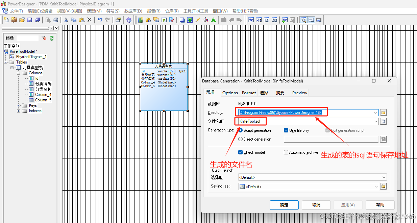
Task: Clear the browser filter with red-X funnel icon
Action: [44, 38]
